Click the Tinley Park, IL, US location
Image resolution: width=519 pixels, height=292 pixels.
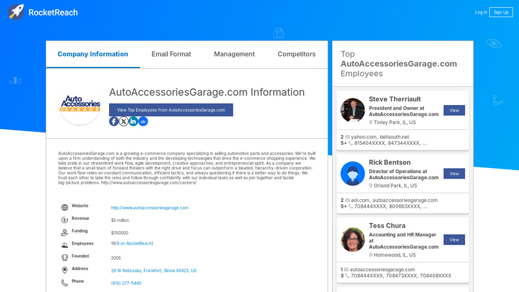tap(394, 123)
